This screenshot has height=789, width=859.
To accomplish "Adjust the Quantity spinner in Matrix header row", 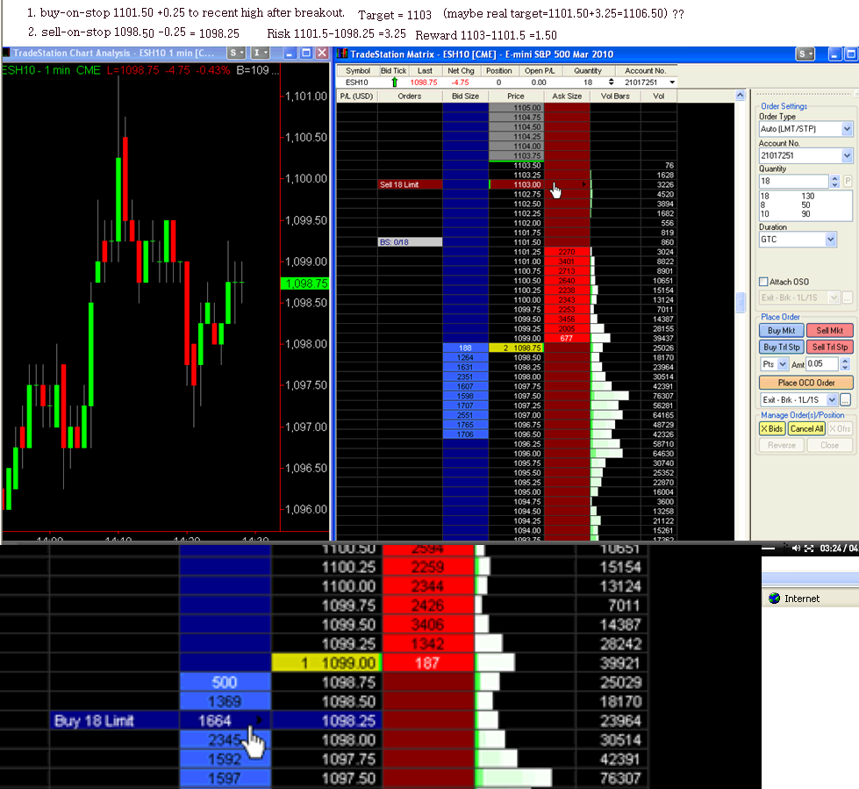I will [611, 82].
